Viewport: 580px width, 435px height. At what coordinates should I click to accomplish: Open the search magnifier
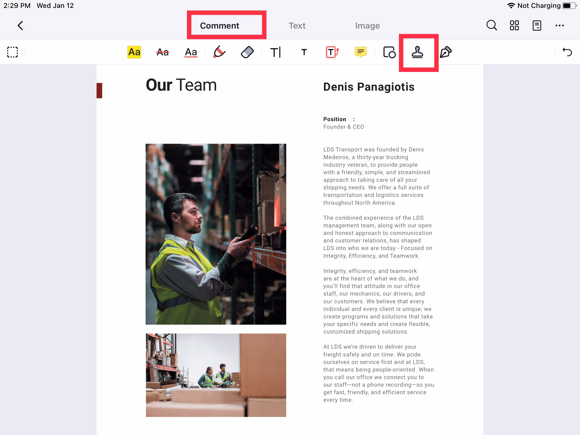(x=492, y=25)
